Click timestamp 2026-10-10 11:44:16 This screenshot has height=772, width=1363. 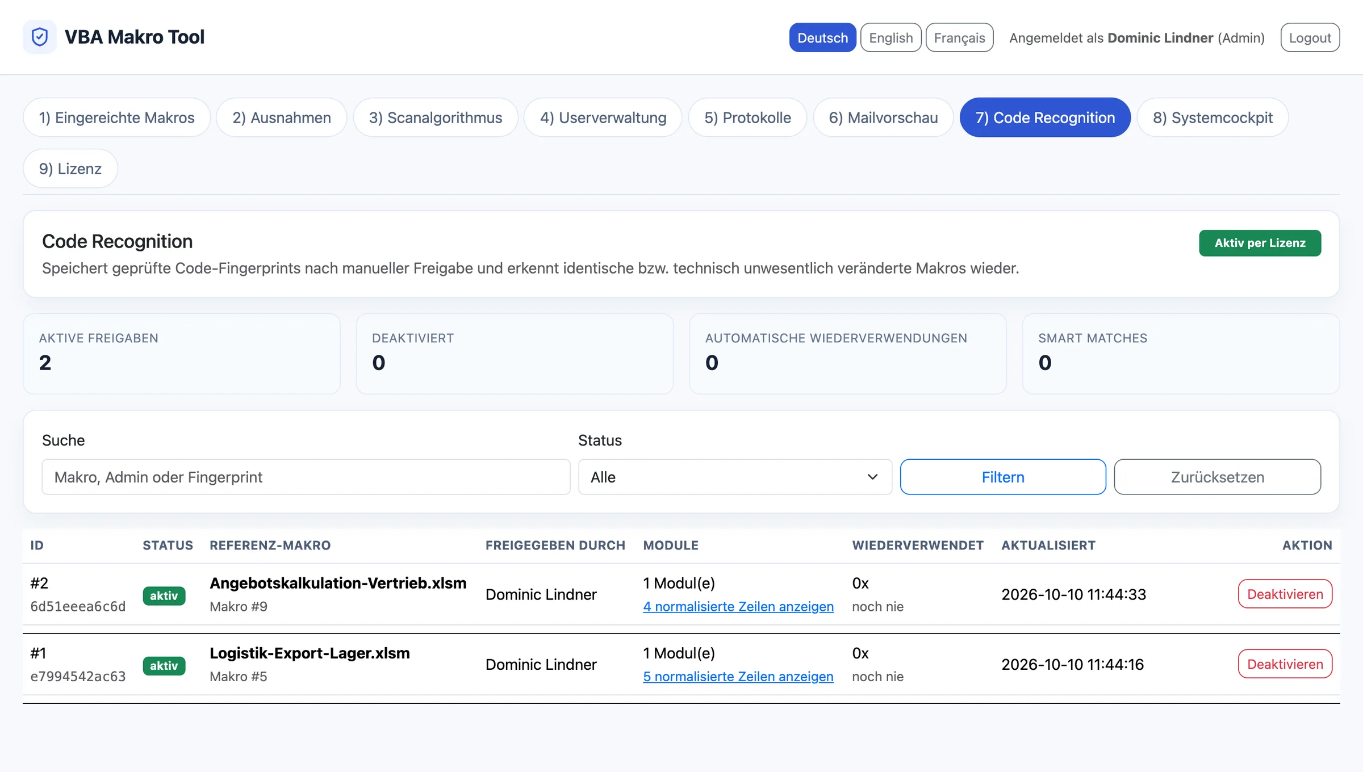tap(1072, 664)
